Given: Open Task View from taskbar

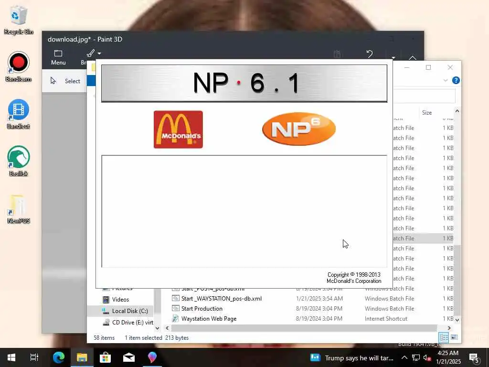Looking at the screenshot, I should point(34,357).
